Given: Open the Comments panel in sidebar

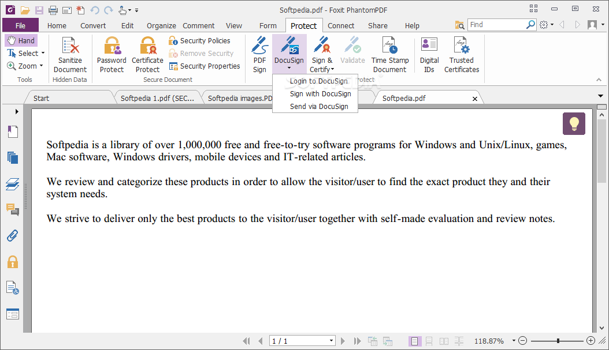Looking at the screenshot, I should click(x=13, y=210).
